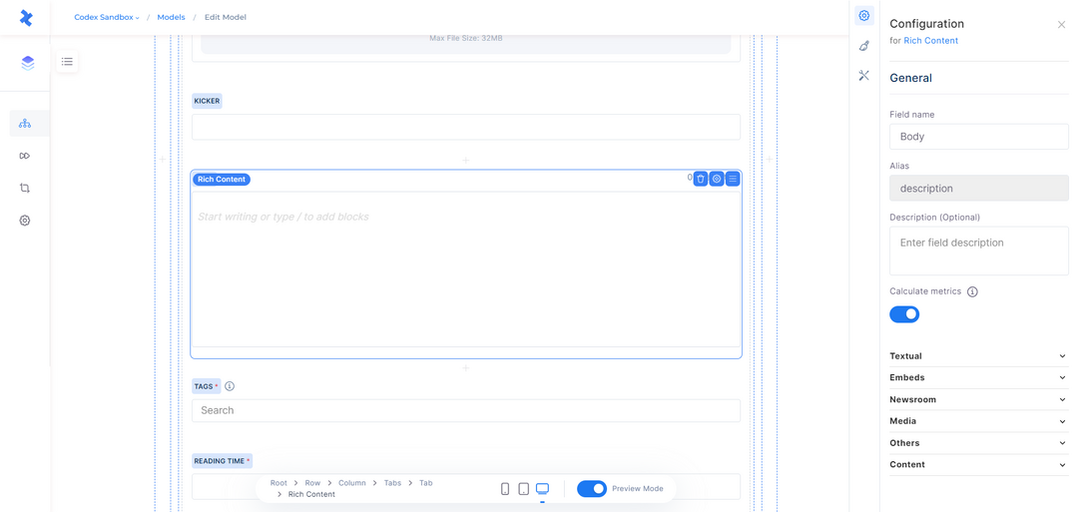Open the crop tool sidebar icon
The height and width of the screenshot is (512, 1078).
(25, 189)
